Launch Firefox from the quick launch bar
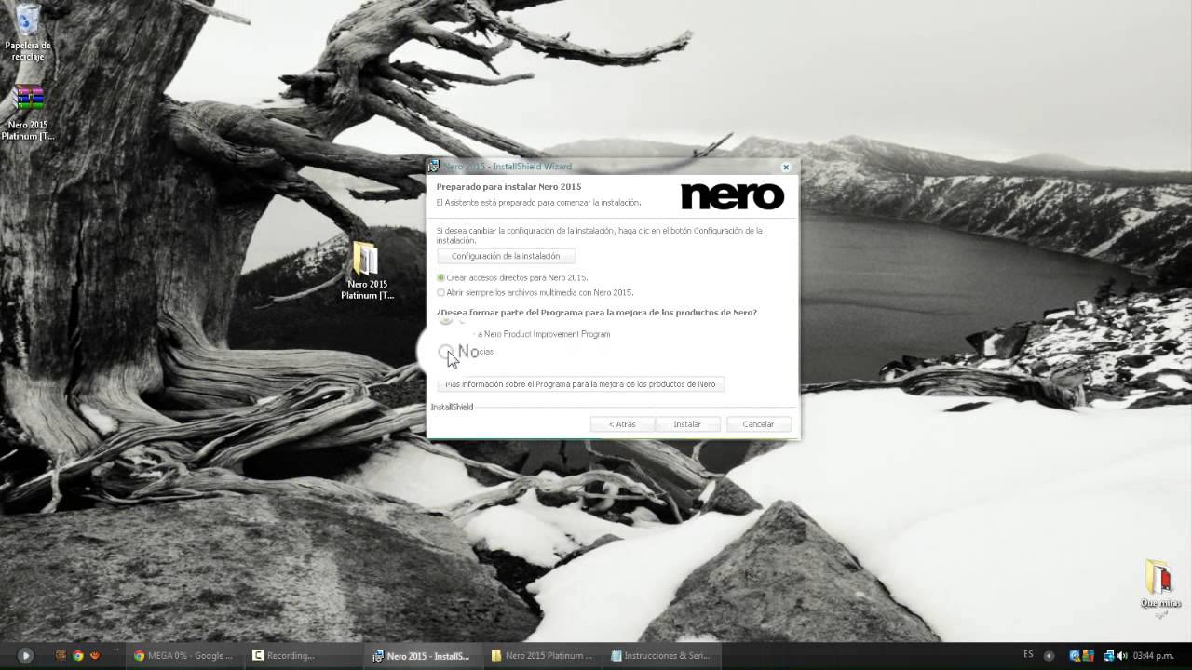 click(94, 655)
